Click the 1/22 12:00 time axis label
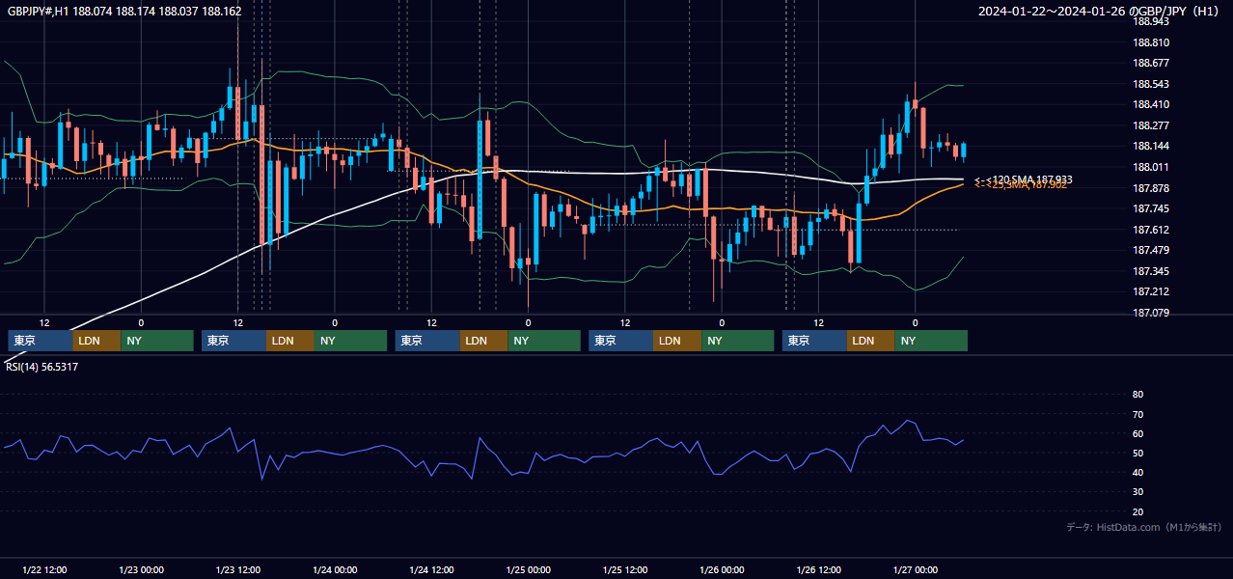 44,570
